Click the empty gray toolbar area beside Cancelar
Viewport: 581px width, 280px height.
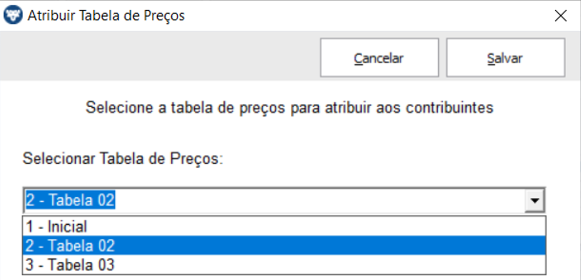(159, 56)
